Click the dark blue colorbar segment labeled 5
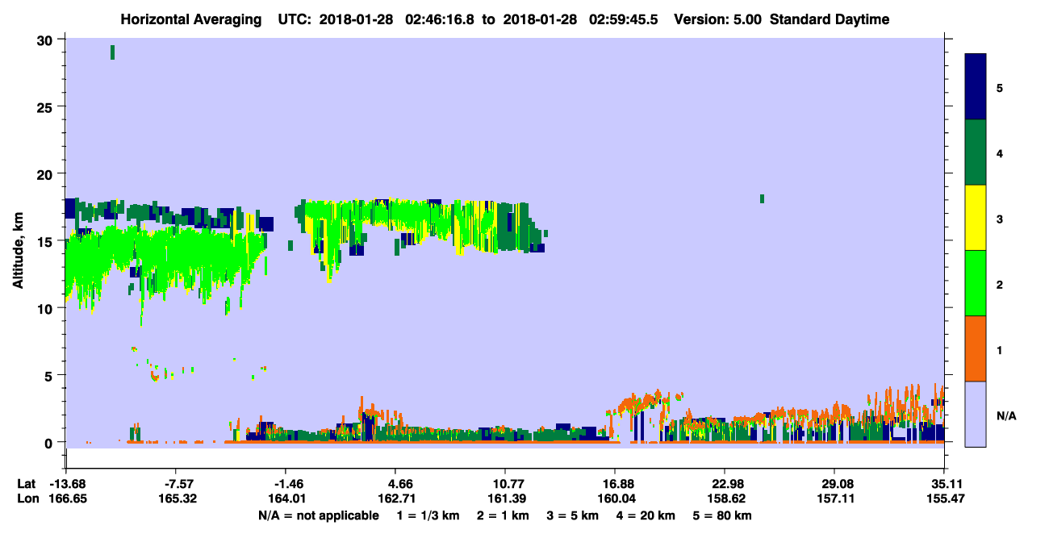1049x538 pixels. (976, 86)
